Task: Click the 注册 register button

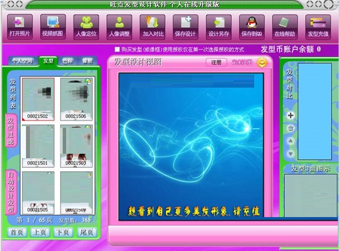Action: [x=216, y=62]
